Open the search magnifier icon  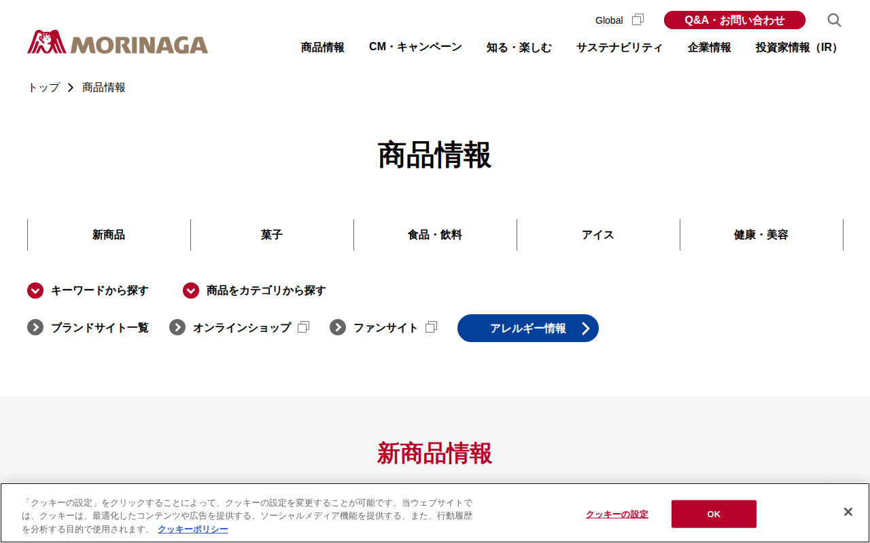(834, 20)
